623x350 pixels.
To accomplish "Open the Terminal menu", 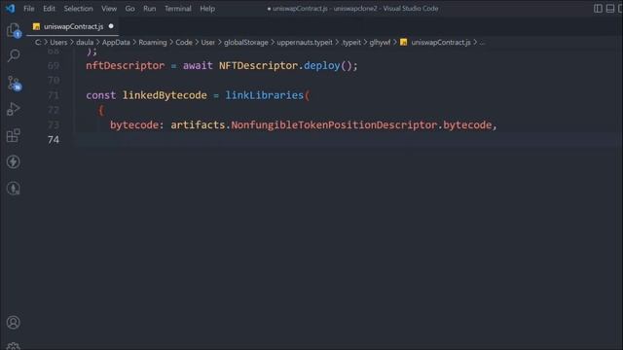I will point(177,9).
